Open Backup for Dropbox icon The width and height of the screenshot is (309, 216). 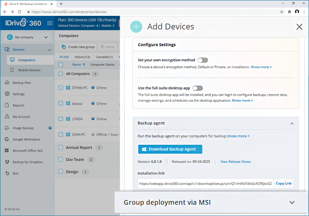7,162
